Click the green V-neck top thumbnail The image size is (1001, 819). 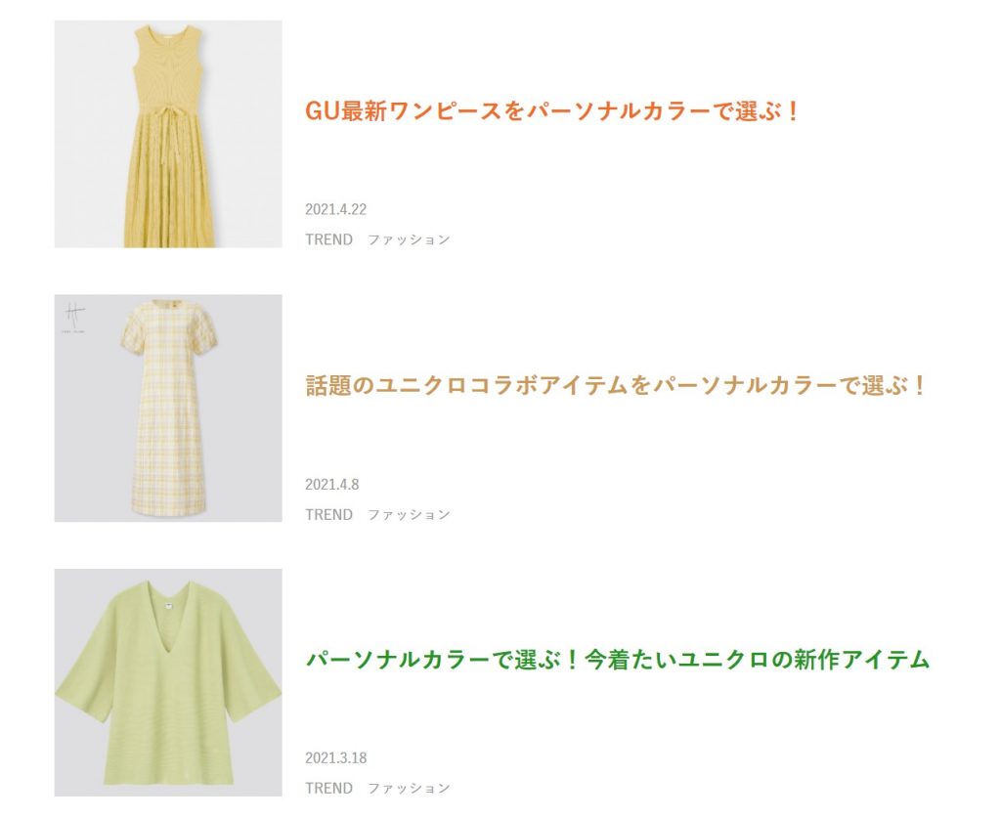[168, 682]
